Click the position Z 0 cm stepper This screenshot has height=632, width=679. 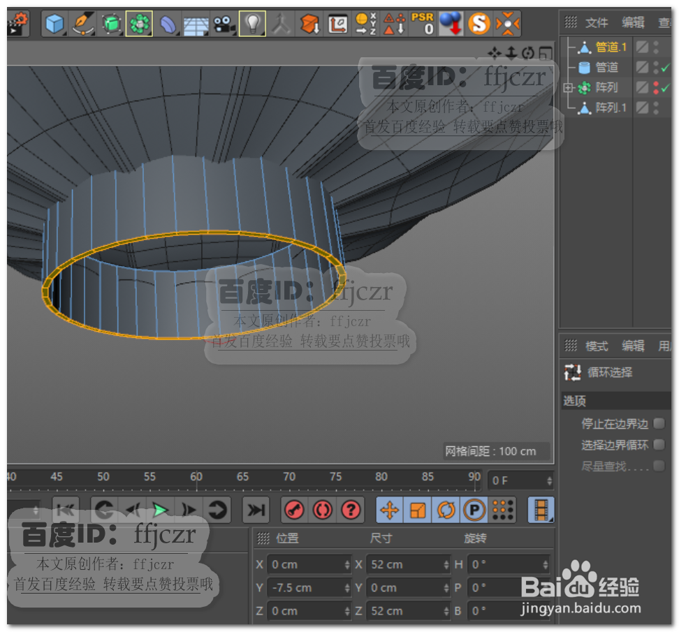pyautogui.click(x=347, y=611)
